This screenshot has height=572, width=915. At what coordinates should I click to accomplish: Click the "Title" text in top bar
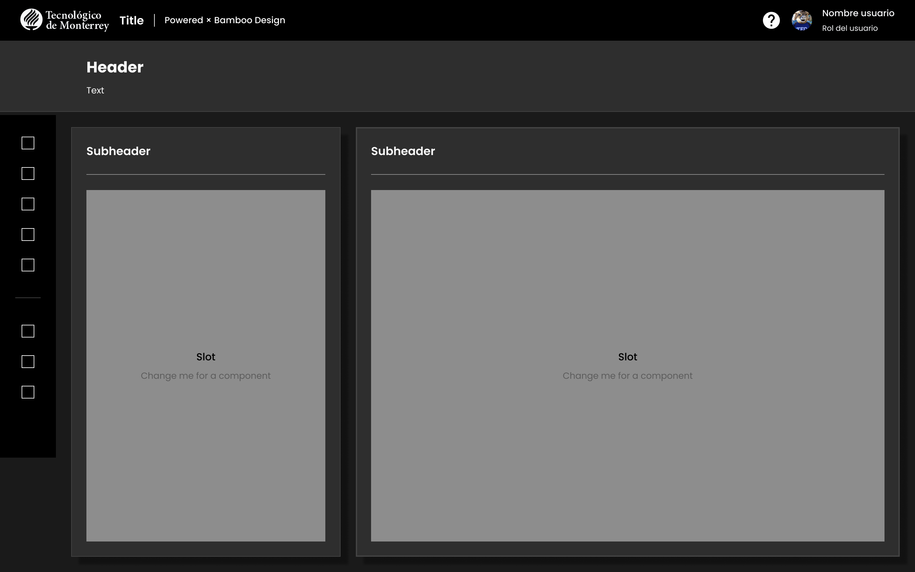coord(132,20)
